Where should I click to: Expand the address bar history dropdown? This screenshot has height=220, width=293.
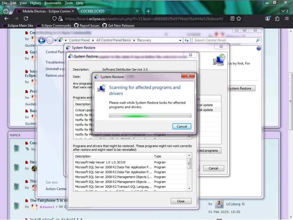click(x=180, y=40)
